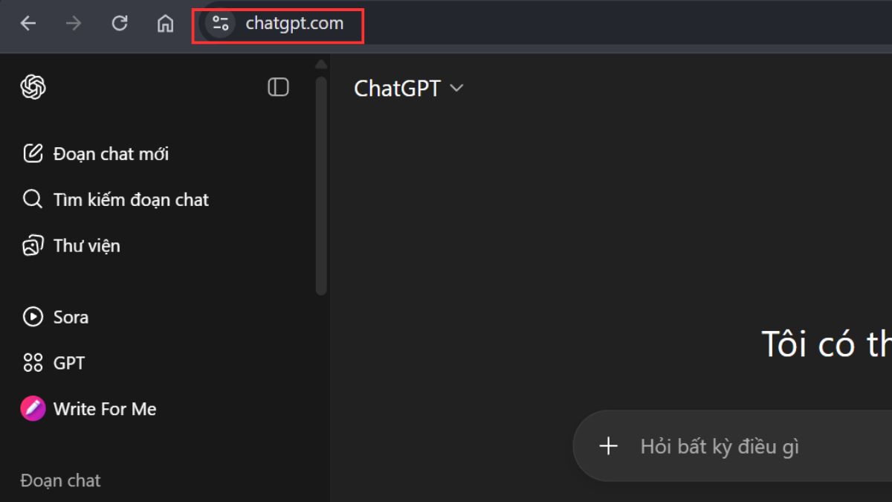
Task: Click the OpenAI logo in the sidebar
Action: (33, 88)
